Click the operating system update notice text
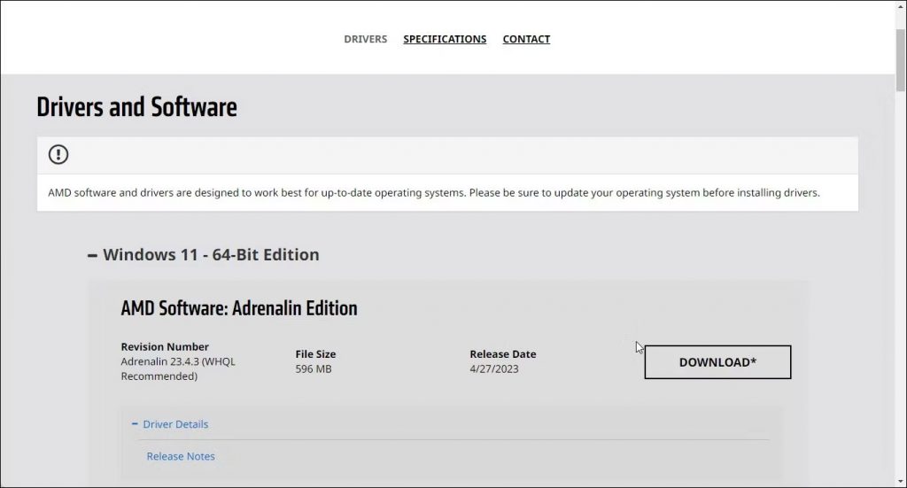The height and width of the screenshot is (488, 907). coord(433,192)
